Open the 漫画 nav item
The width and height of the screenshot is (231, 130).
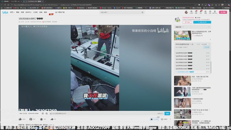pyautogui.click(x=41, y=12)
